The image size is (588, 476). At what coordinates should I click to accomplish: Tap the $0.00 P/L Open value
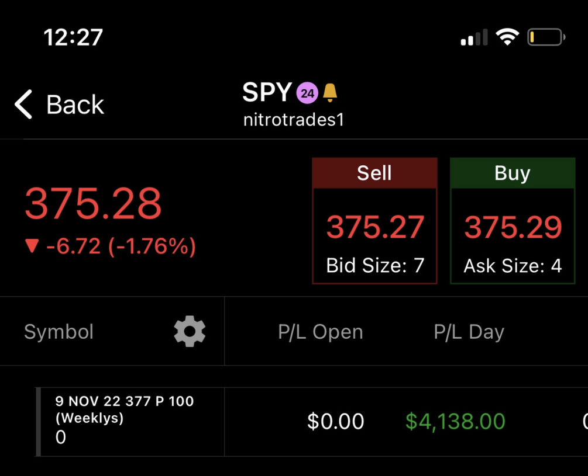(x=335, y=421)
